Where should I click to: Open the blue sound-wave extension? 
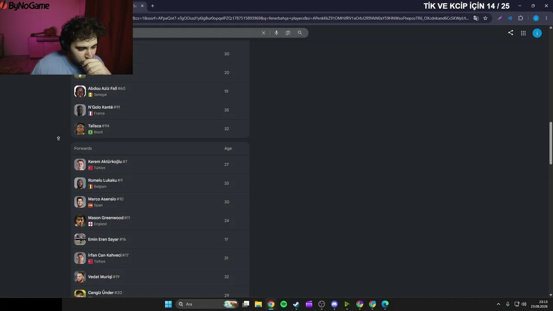[510, 18]
